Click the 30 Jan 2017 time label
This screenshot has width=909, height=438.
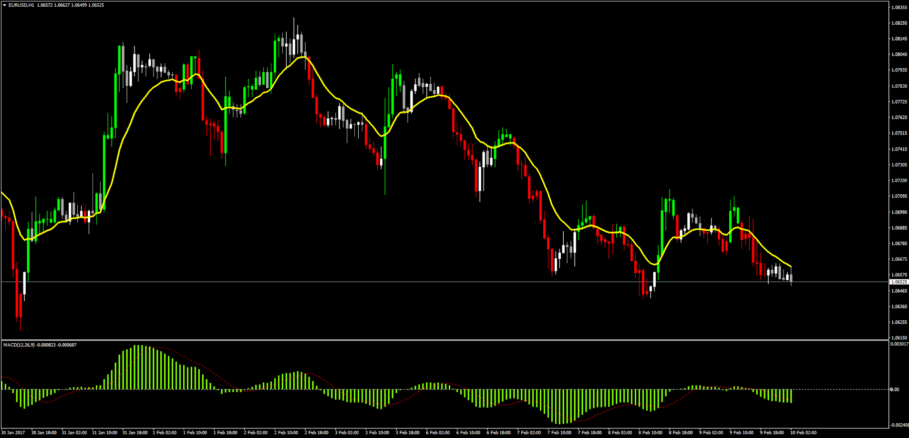pyautogui.click(x=13, y=433)
